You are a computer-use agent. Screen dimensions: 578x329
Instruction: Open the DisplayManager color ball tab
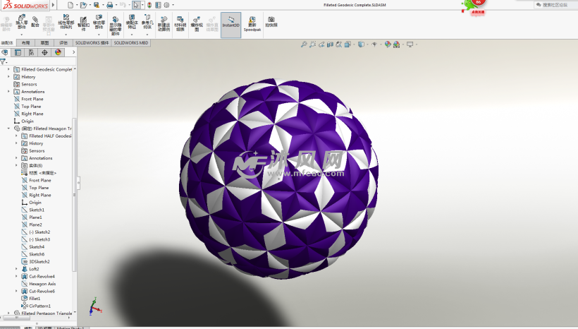point(58,52)
